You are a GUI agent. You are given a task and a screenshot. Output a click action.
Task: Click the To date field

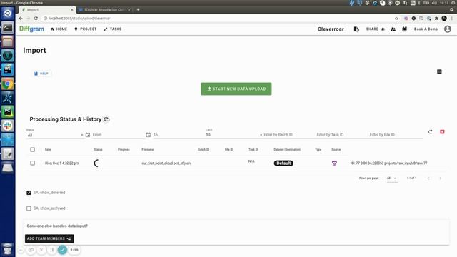point(179,135)
